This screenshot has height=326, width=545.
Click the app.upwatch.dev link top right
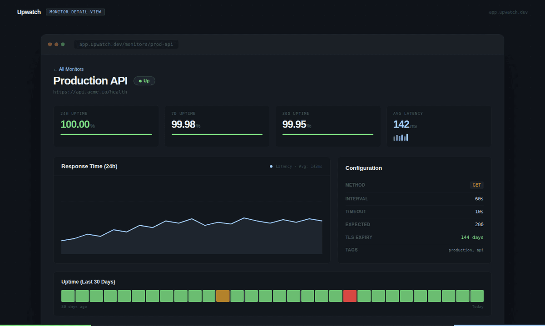pyautogui.click(x=508, y=12)
